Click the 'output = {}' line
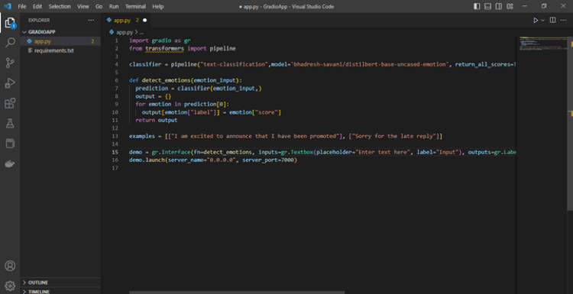 click(x=154, y=96)
